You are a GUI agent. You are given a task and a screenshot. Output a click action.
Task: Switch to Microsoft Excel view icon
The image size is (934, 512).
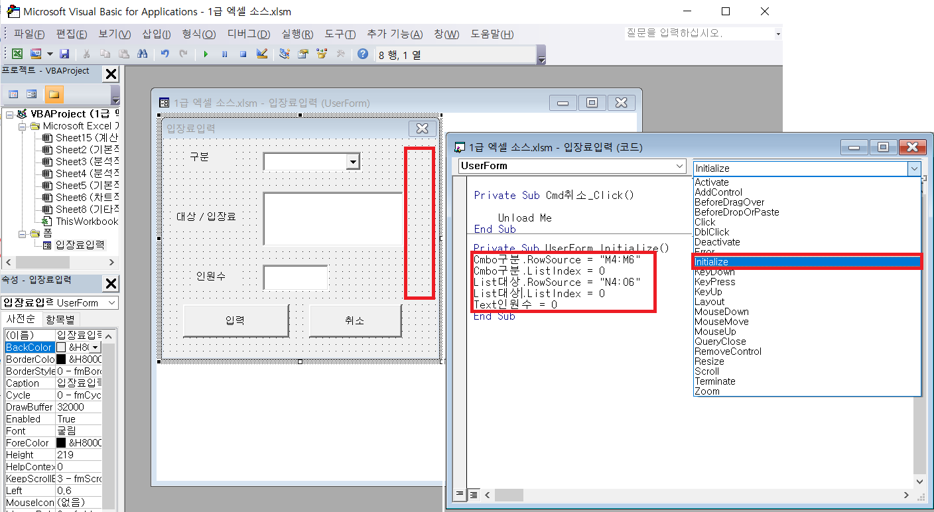(17, 54)
